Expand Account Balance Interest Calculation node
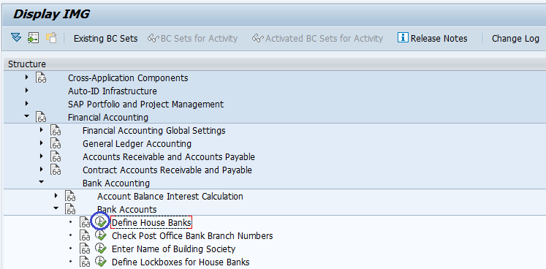Viewport: 546px width, 269px height. tap(56, 195)
